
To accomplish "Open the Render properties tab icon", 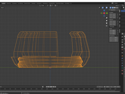I will click(x=122, y=40).
